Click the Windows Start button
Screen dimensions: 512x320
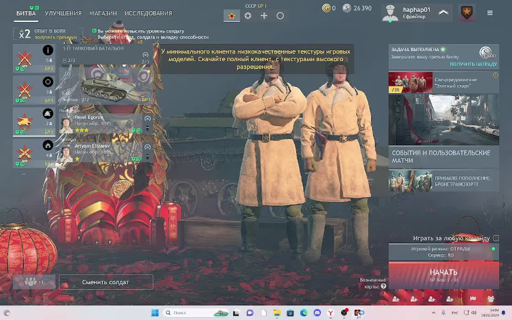(155, 313)
